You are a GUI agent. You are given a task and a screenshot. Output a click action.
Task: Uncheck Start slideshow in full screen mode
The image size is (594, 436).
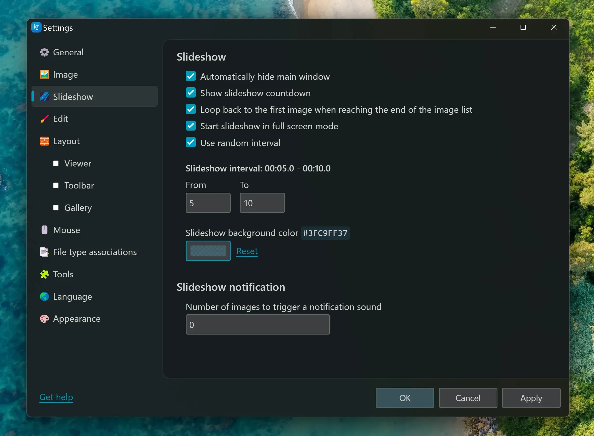pos(190,126)
